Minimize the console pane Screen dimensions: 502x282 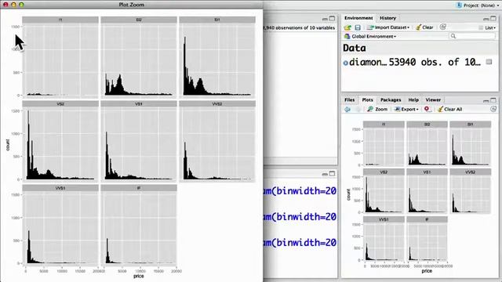(x=325, y=174)
